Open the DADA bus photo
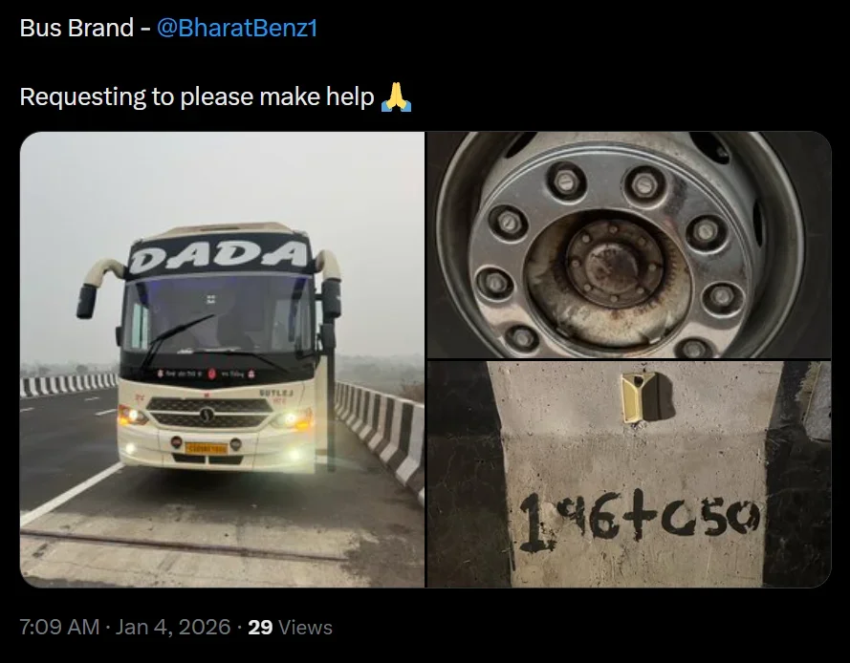Image resolution: width=850 pixels, height=663 pixels. coord(222,359)
